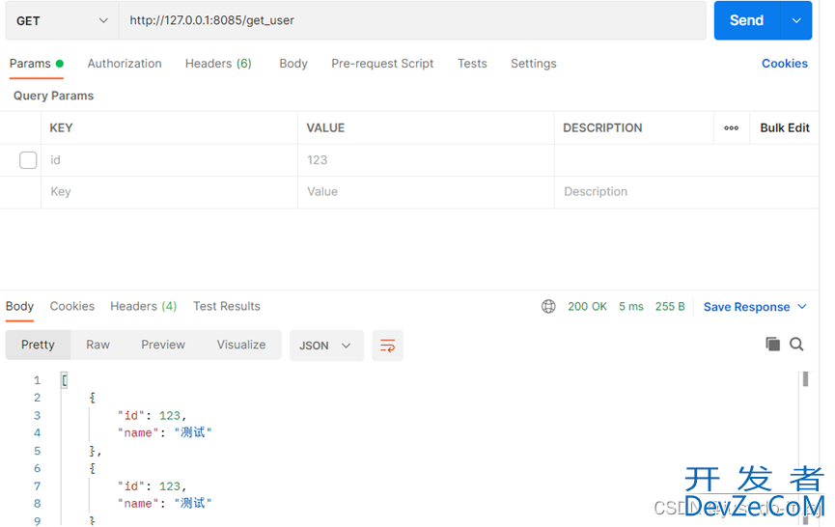The image size is (835, 527).
Task: Click the Query Params heading
Action: click(x=53, y=96)
